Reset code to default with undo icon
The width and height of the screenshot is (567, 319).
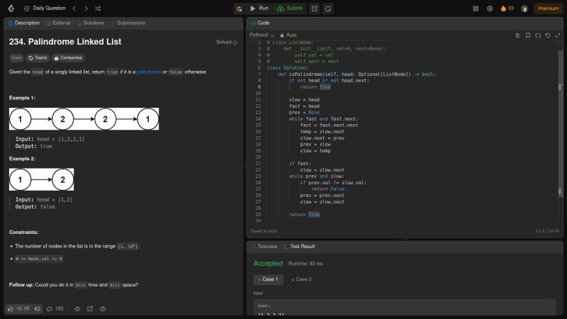(x=549, y=35)
